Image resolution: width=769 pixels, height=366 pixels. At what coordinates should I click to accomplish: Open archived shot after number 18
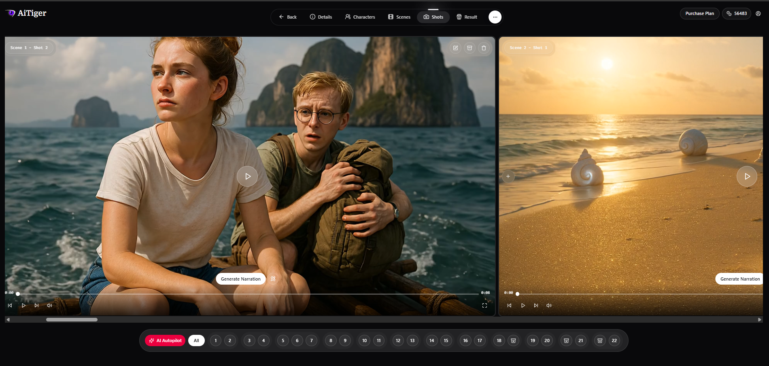(x=513, y=340)
